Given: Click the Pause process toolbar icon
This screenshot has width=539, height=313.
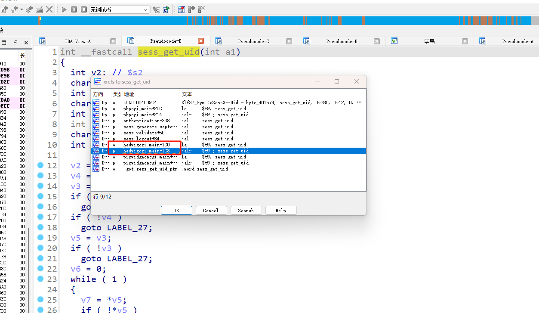Looking at the screenshot, I should click(x=74, y=9).
